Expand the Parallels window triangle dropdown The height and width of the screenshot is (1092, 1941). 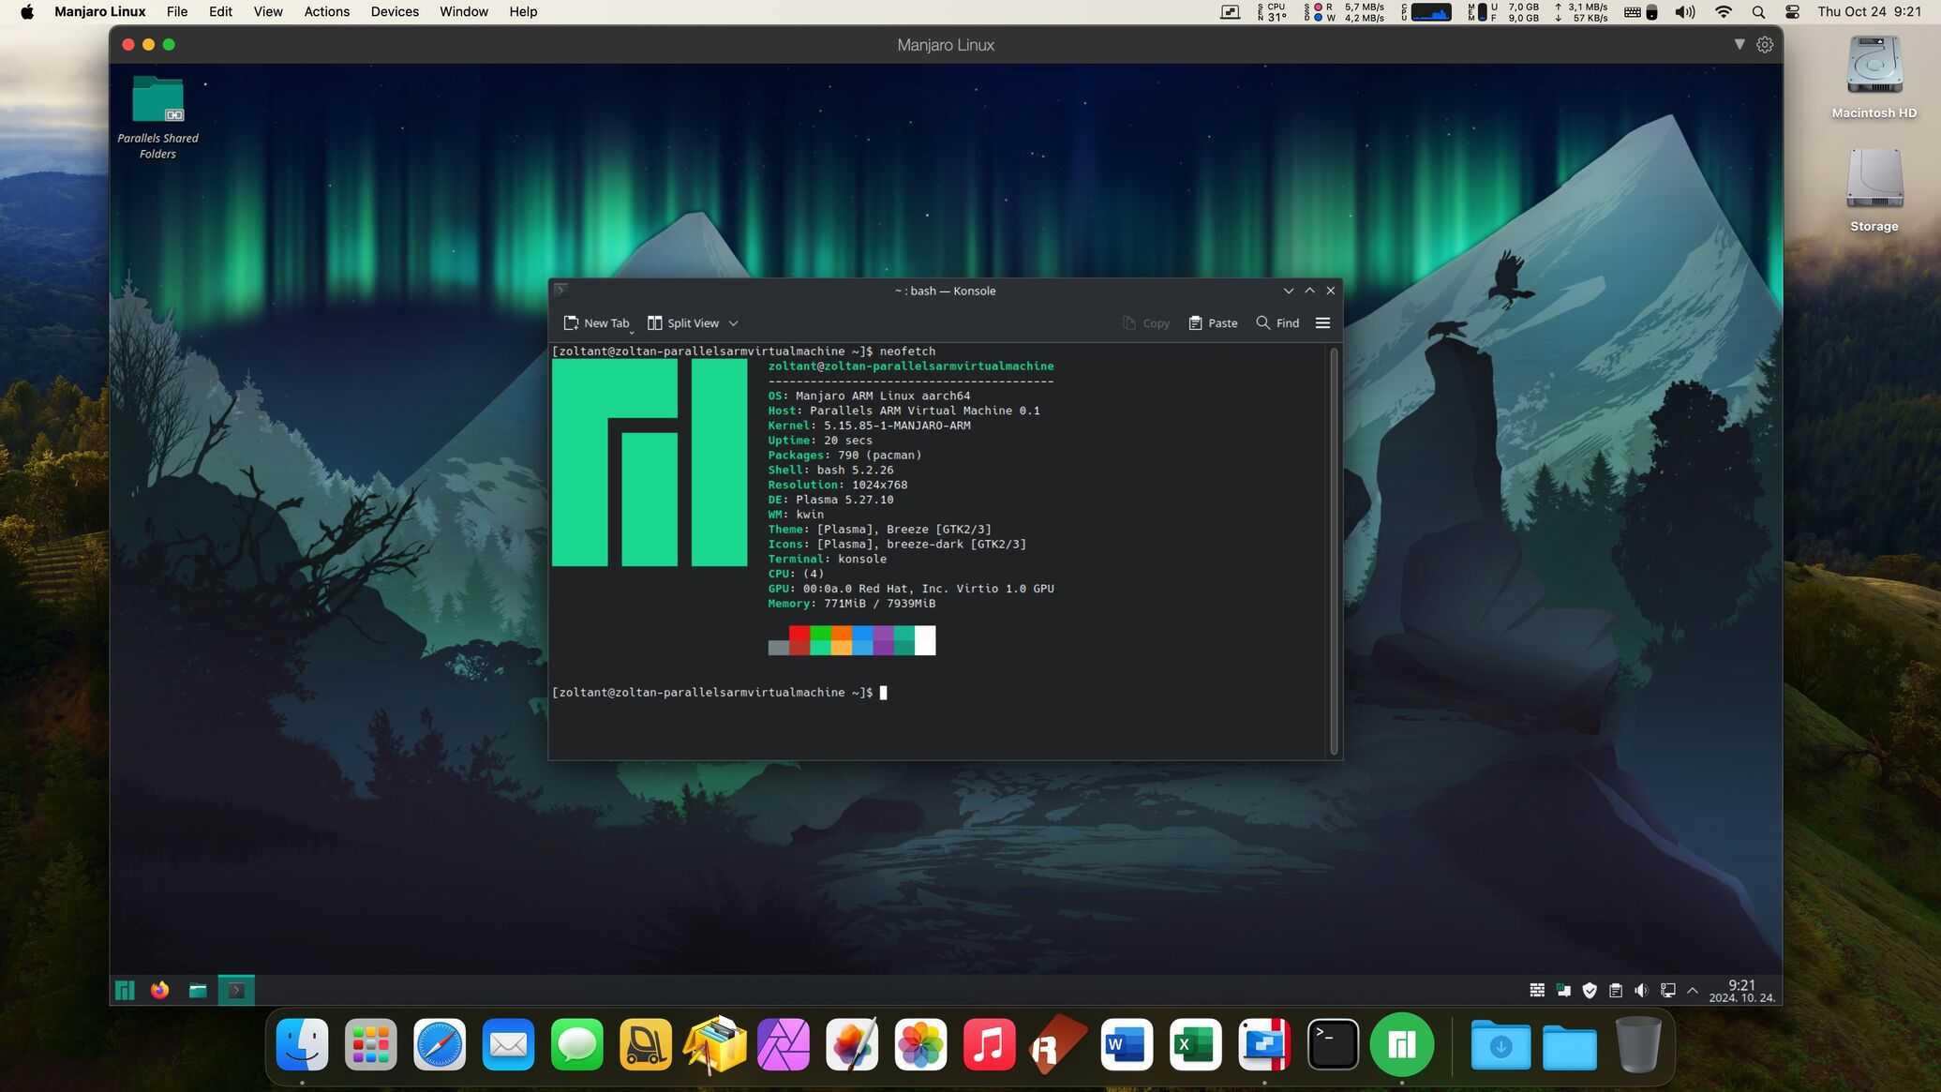point(1739,44)
